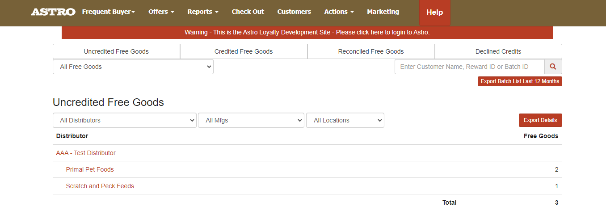Image resolution: width=606 pixels, height=219 pixels.
Task: Open the Declined Credits tab
Action: pos(498,51)
